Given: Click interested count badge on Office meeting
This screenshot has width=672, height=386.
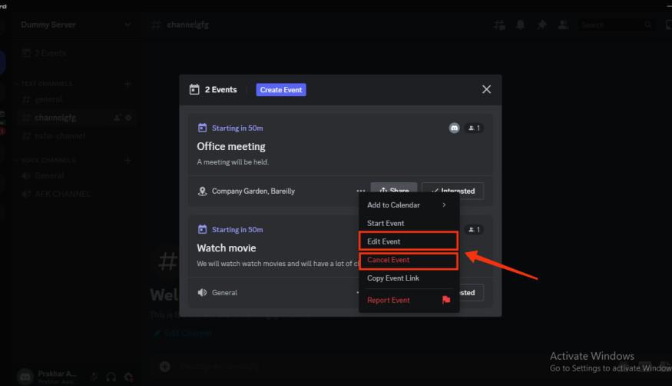Looking at the screenshot, I should [474, 128].
